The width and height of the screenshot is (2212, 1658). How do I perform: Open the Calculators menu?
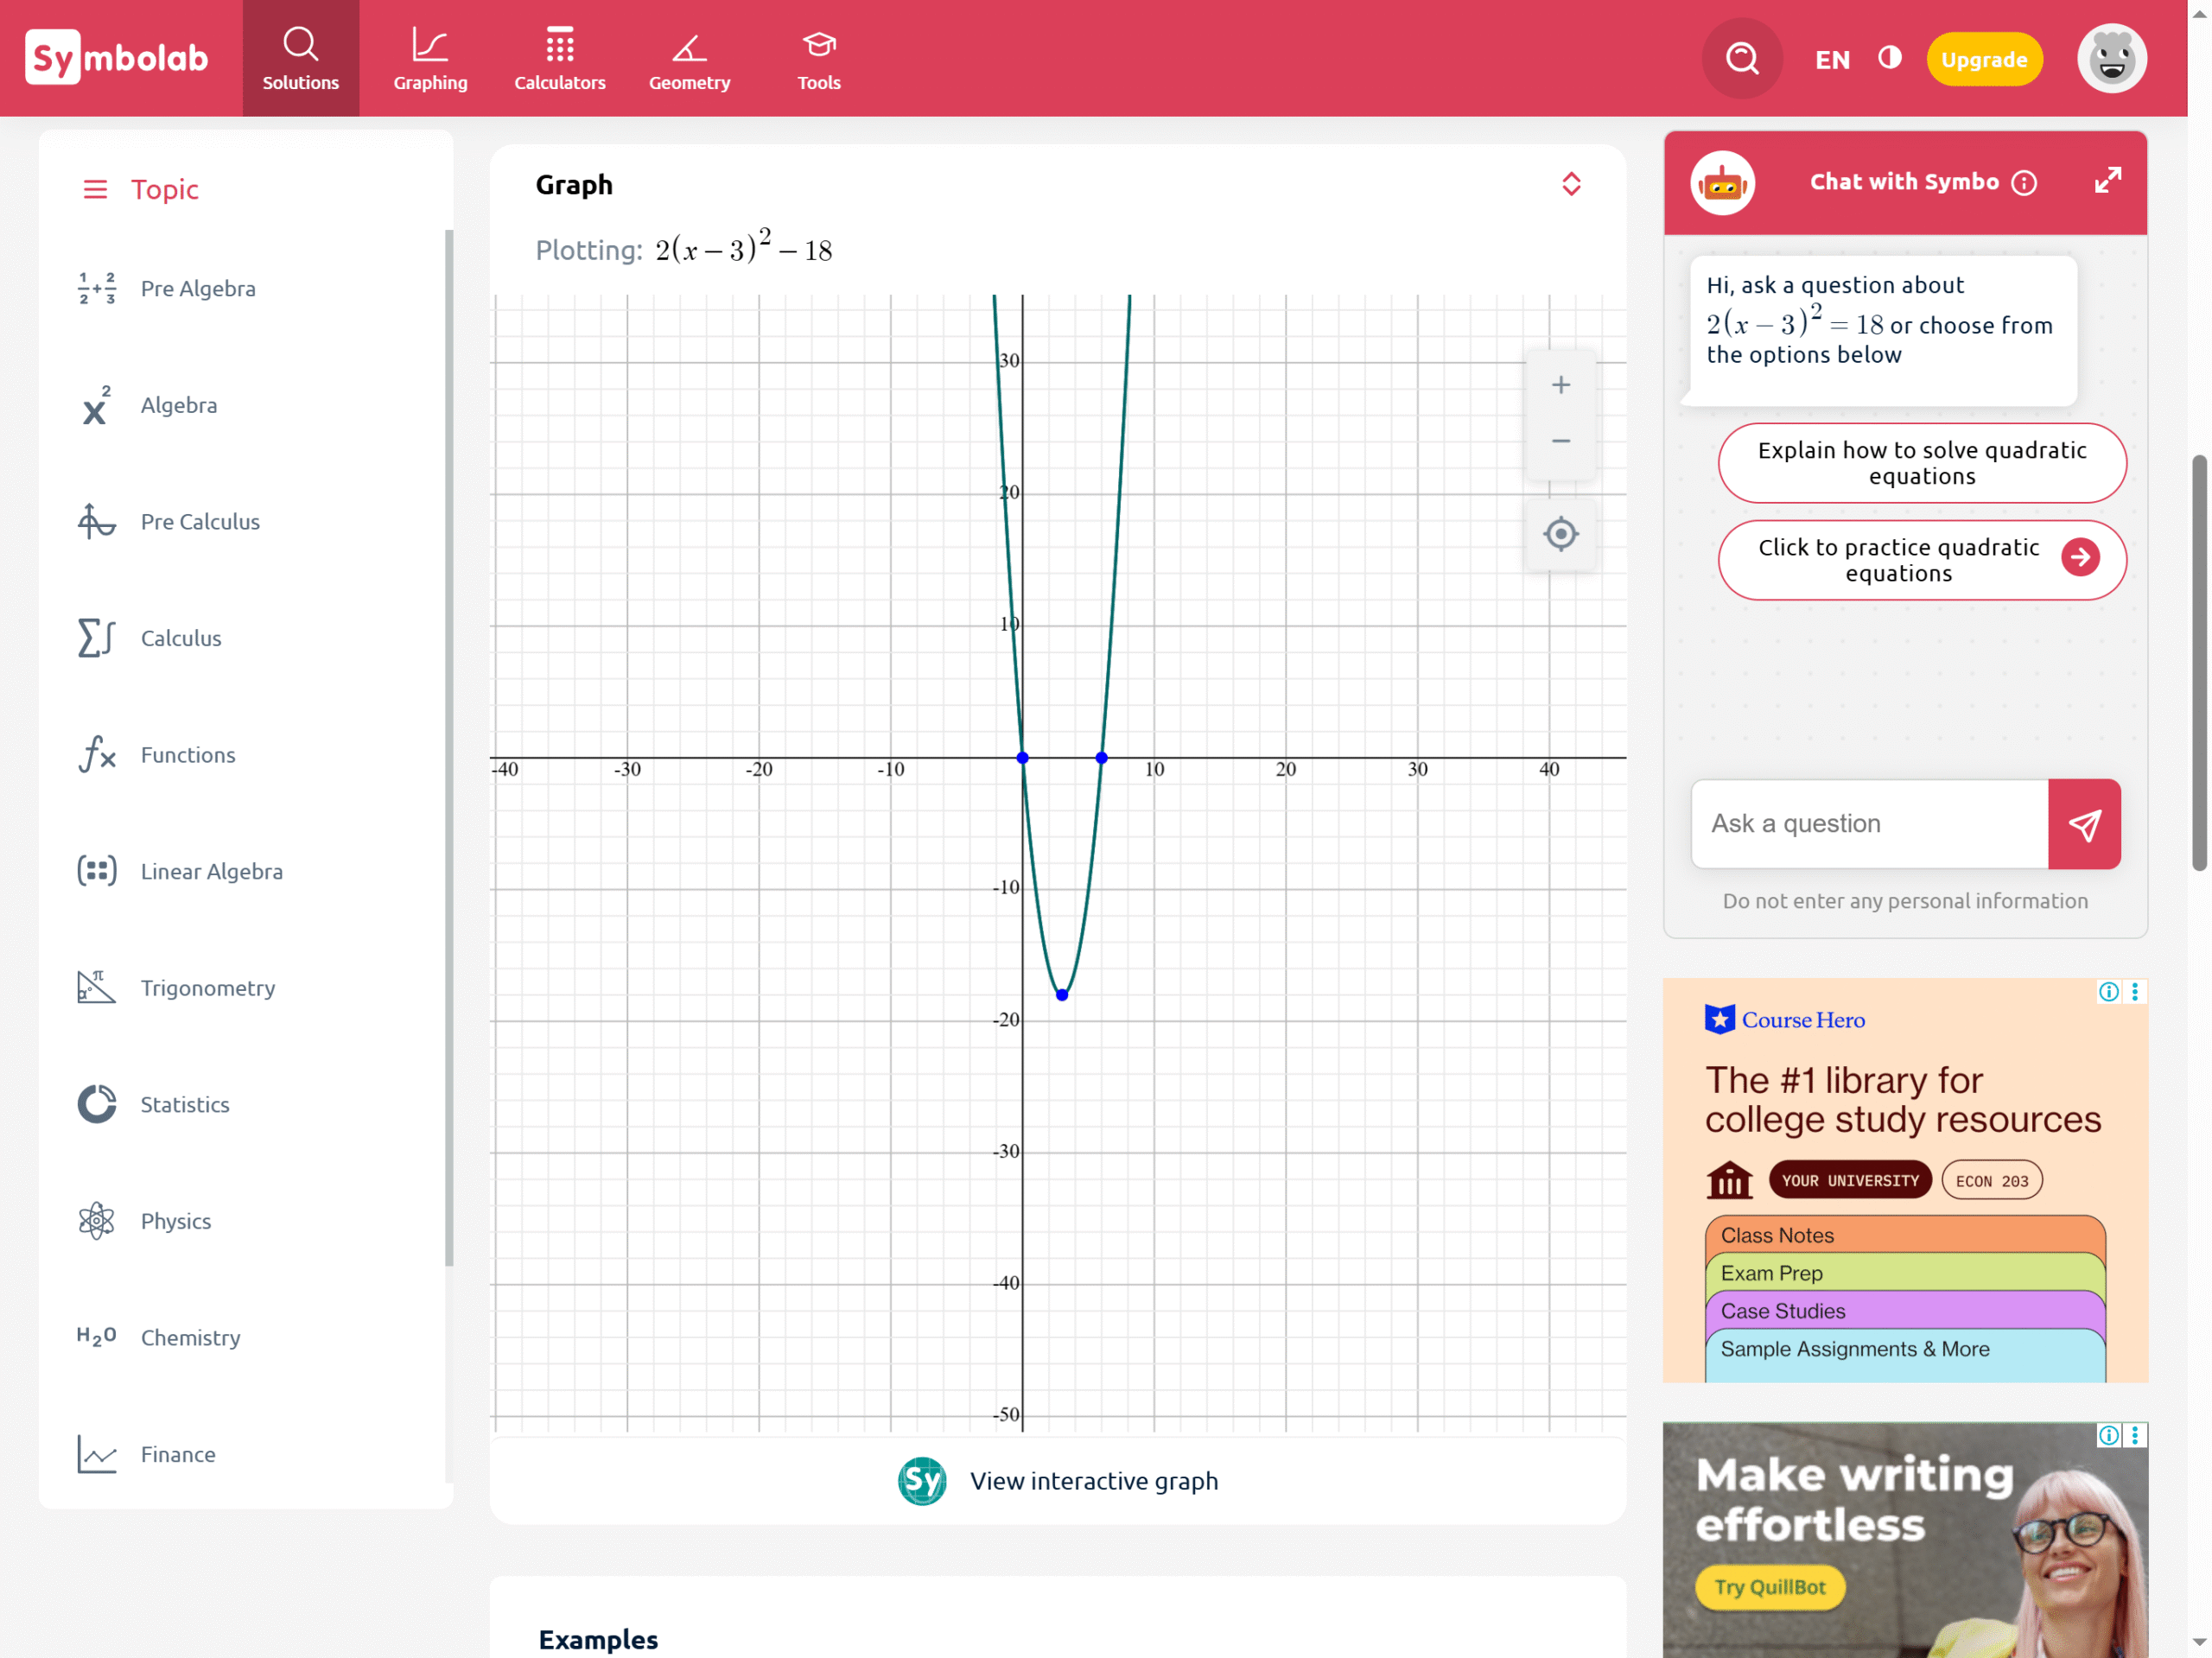point(560,58)
